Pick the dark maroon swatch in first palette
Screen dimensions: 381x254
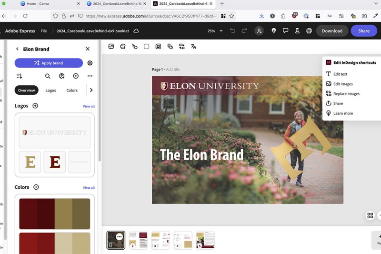28,214
